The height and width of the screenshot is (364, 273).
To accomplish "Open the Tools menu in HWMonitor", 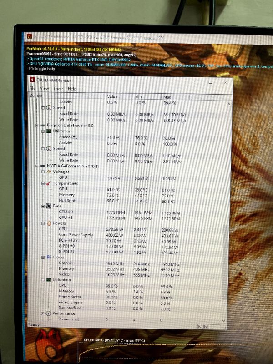I will click(x=58, y=88).
